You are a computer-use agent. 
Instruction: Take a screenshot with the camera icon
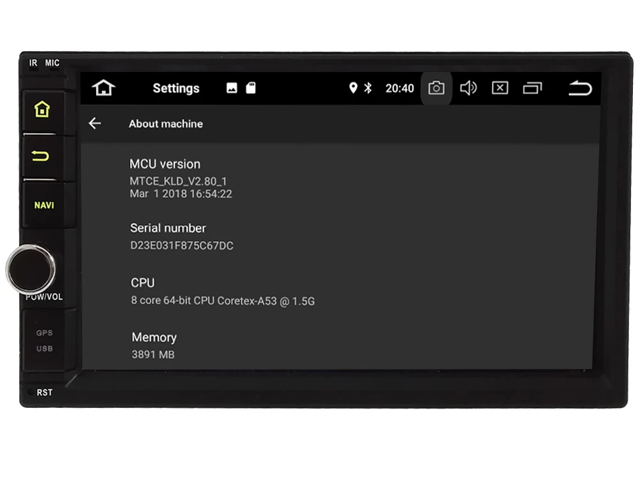tap(436, 88)
